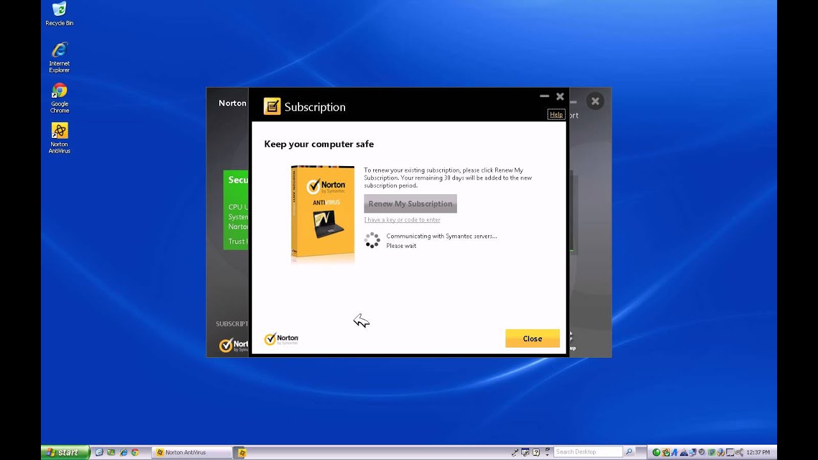818x460 pixels.
Task: Launch Internet Explorer from quick launch
Action: [x=124, y=452]
